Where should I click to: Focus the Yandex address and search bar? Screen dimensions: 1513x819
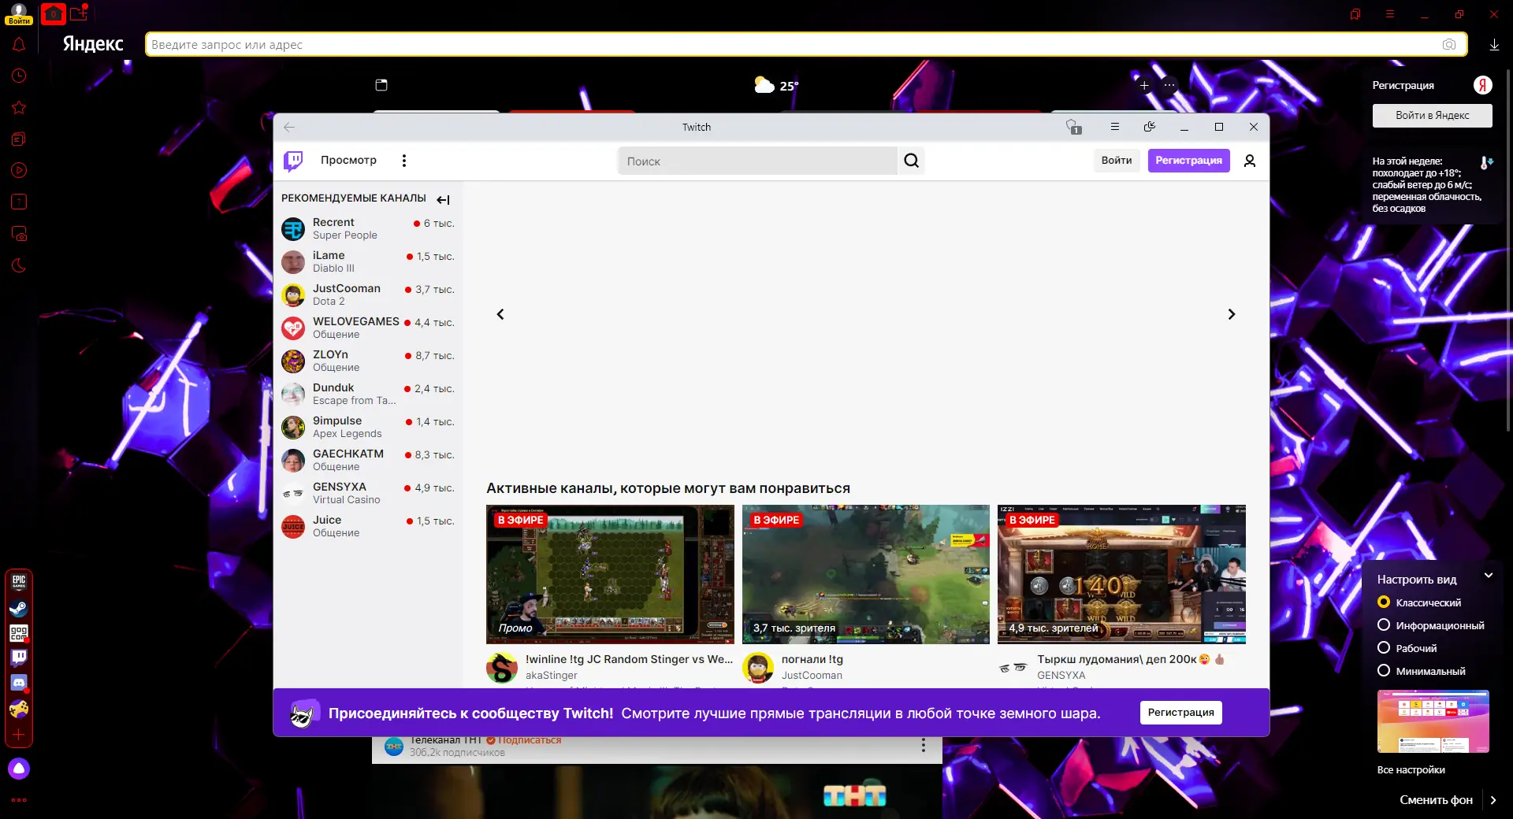click(806, 45)
